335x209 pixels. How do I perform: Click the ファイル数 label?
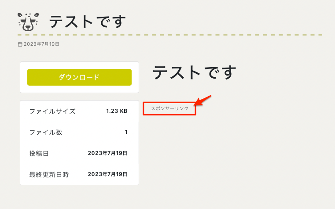pos(46,132)
